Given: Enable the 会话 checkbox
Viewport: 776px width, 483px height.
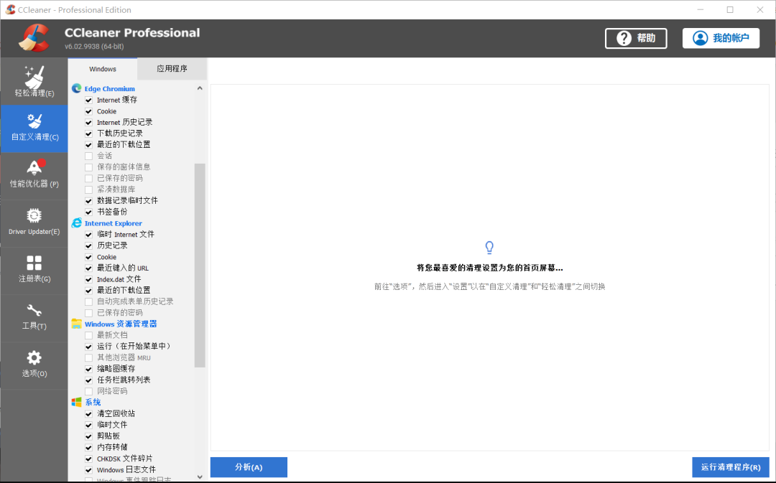Looking at the screenshot, I should click(88, 156).
